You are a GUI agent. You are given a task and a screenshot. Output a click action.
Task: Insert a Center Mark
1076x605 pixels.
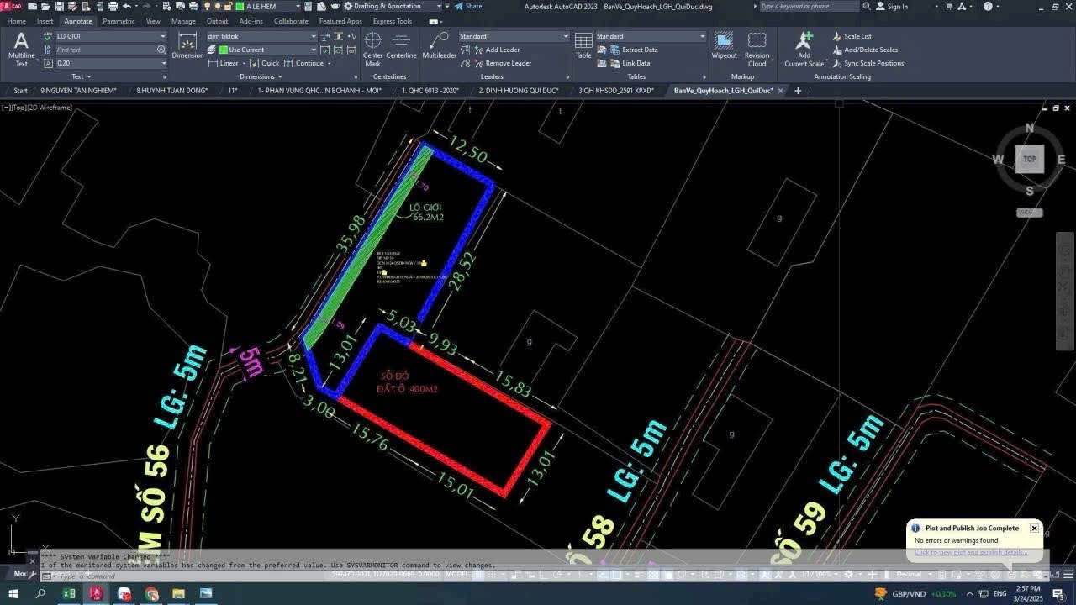click(x=372, y=48)
